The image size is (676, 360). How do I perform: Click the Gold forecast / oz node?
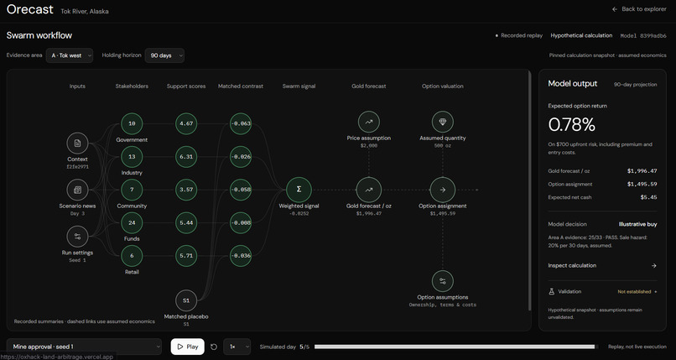click(369, 190)
